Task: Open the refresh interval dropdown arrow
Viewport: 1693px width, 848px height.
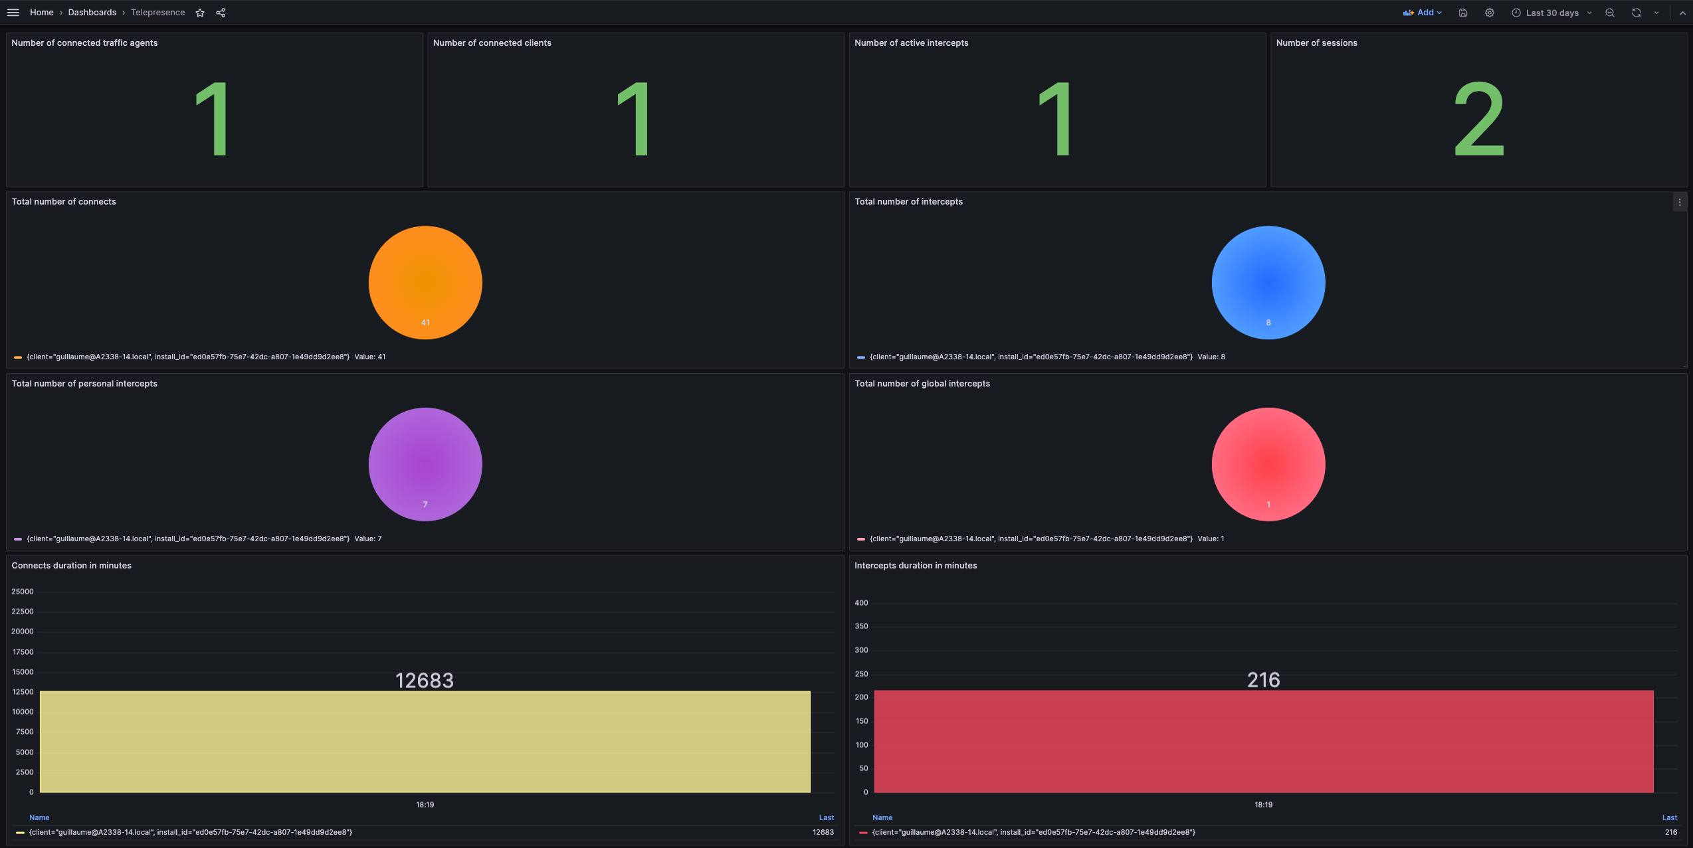Action: [1656, 13]
